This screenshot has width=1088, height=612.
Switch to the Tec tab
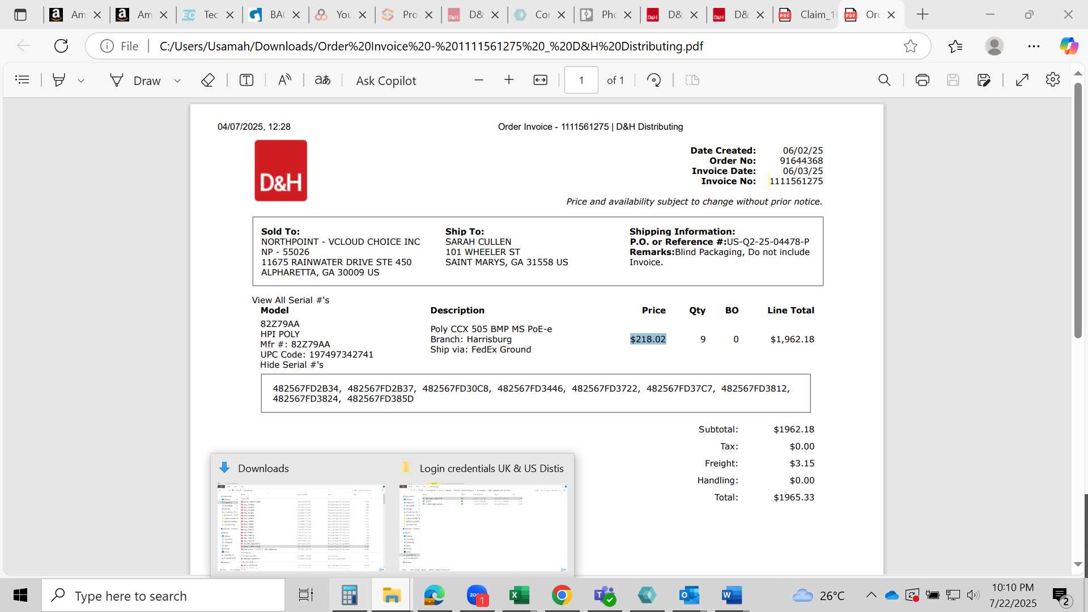coord(201,15)
